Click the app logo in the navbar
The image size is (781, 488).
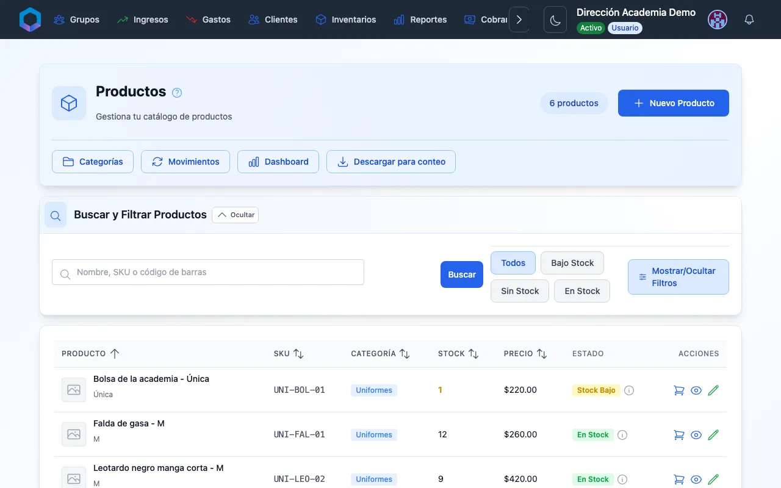click(x=30, y=20)
